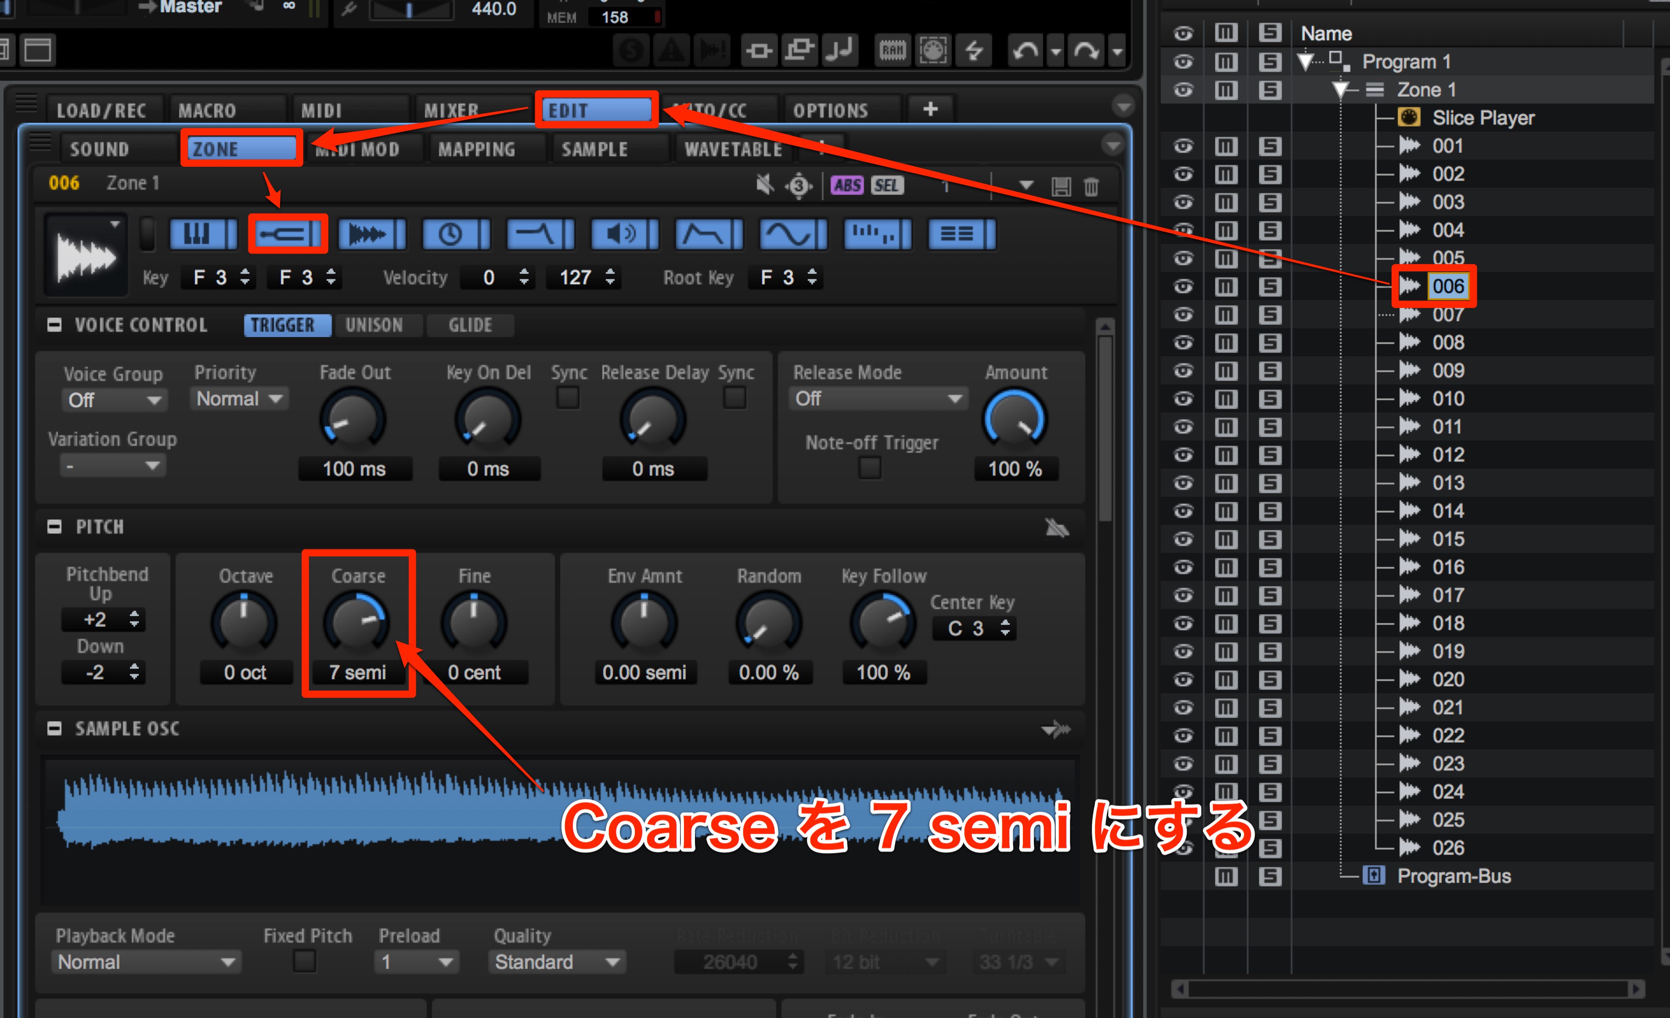
Task: Select the TRIGGER voice control button
Action: (288, 325)
